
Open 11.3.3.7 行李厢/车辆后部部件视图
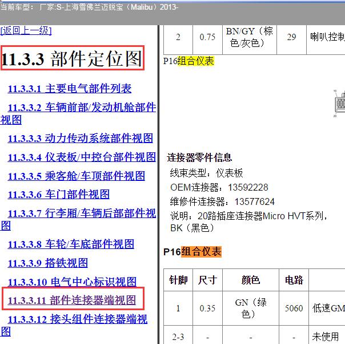[78, 219]
